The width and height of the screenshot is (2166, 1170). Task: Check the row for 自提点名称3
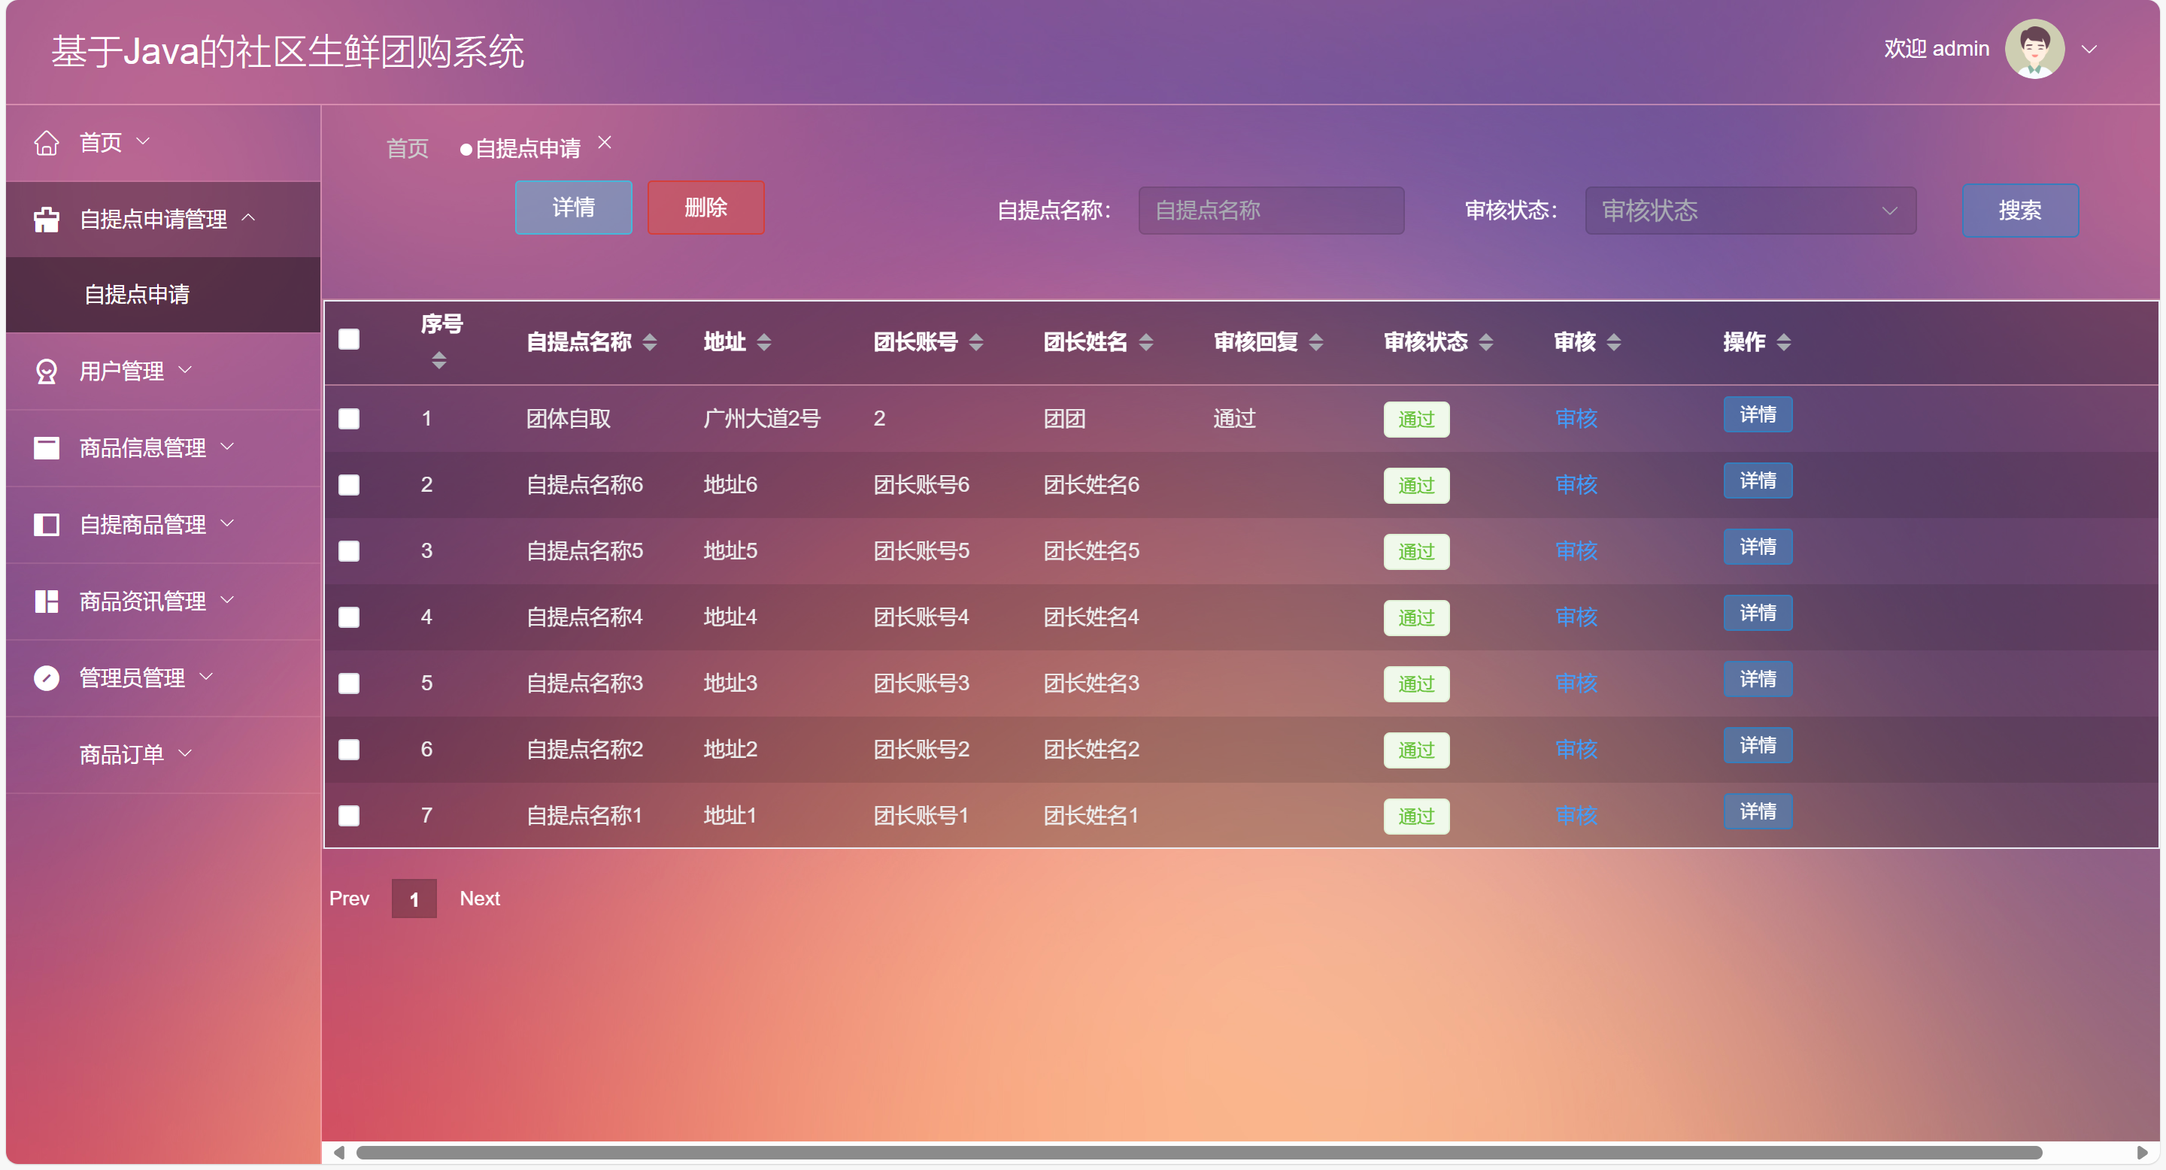(349, 684)
